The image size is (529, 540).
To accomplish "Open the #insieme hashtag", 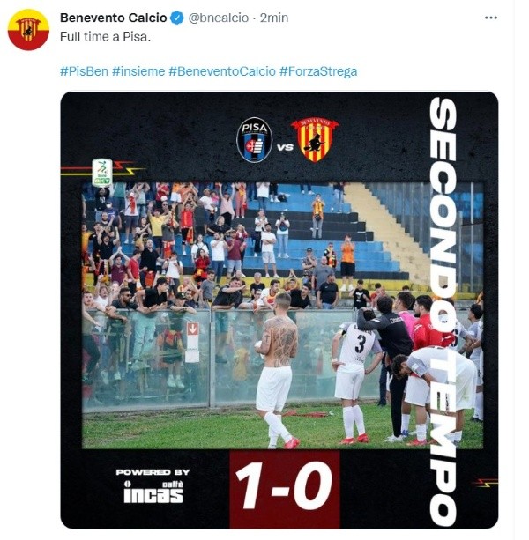I will click(138, 71).
